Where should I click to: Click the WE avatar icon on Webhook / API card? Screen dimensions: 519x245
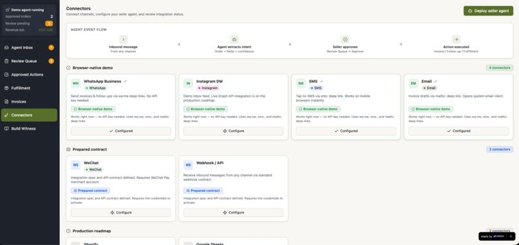pos(188,165)
